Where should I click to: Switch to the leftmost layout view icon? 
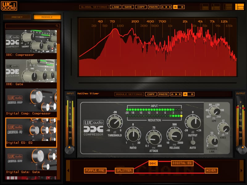pyautogui.click(x=204, y=7)
